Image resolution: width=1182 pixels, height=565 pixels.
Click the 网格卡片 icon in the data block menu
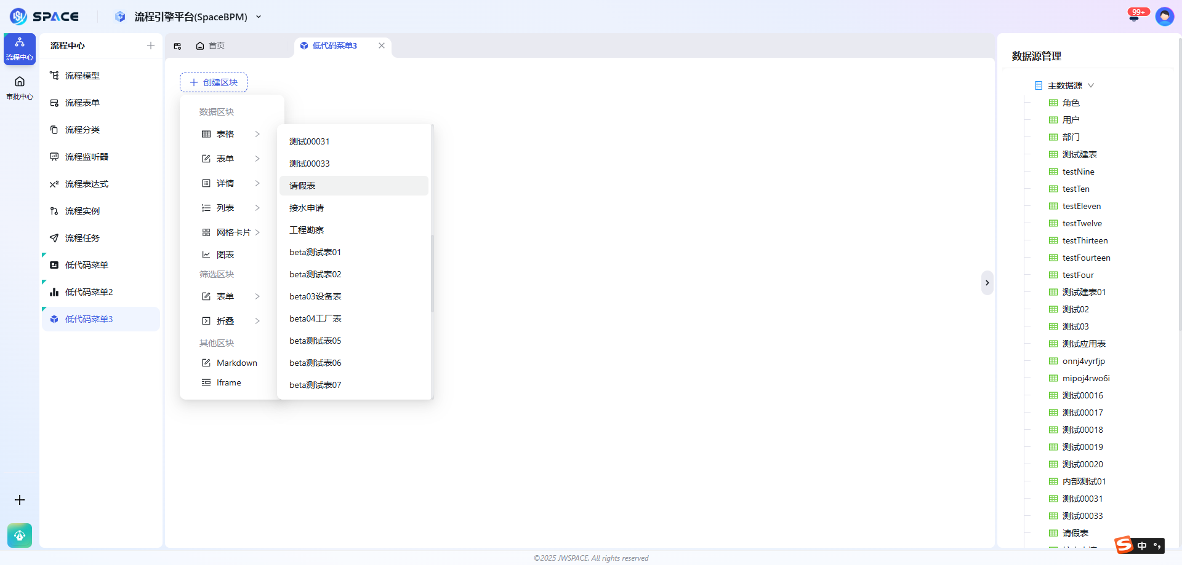(206, 232)
